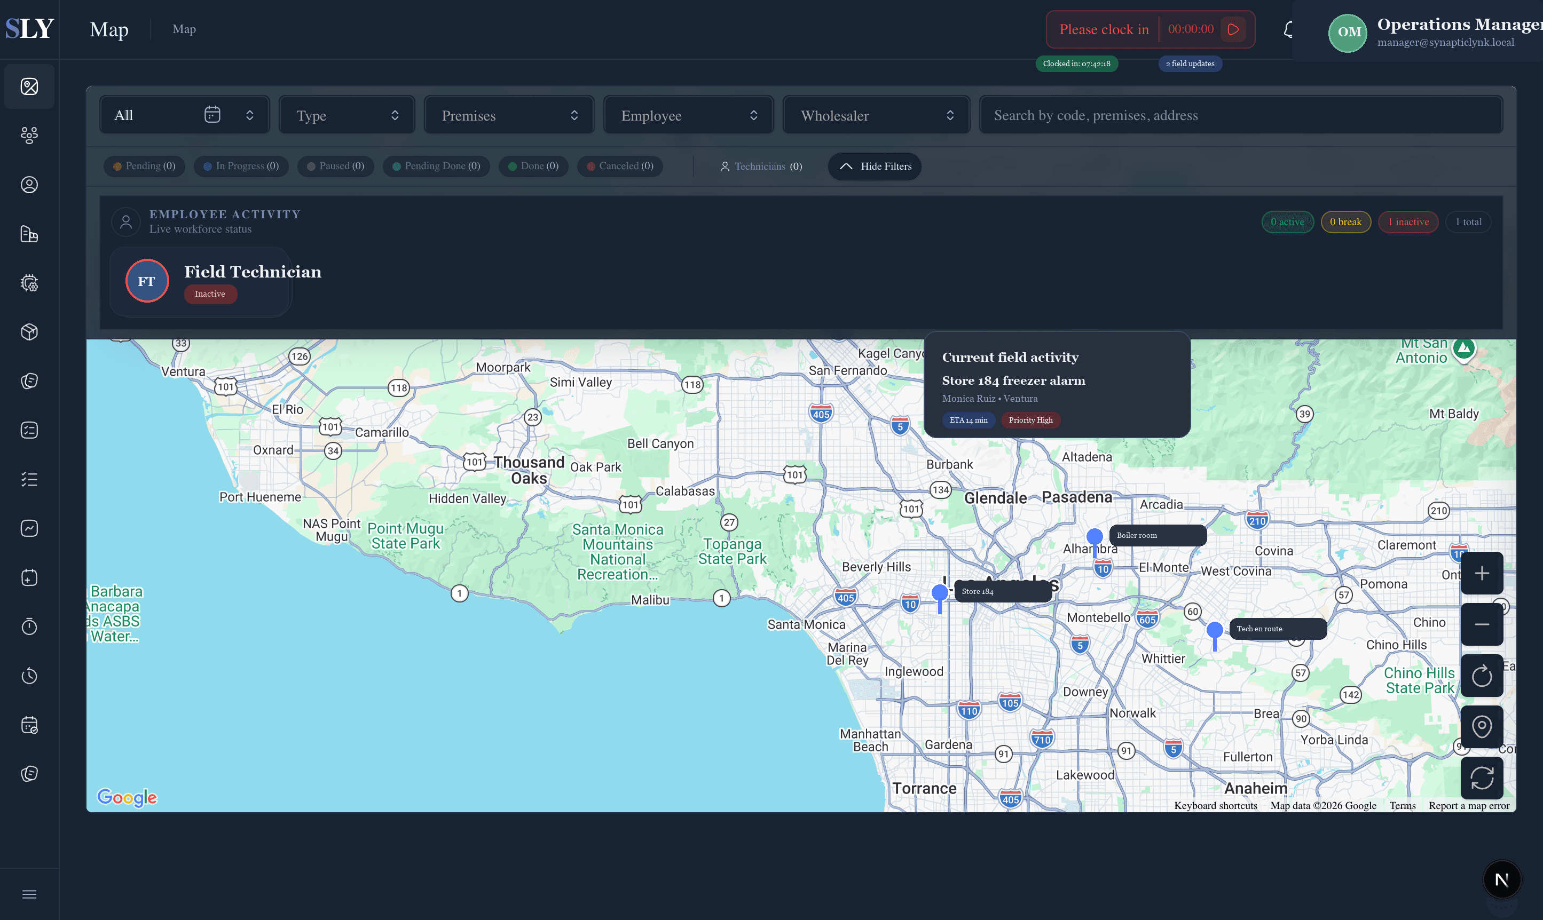Open Google Terms link below the map
Viewport: 1543px width, 920px height.
(x=1402, y=805)
